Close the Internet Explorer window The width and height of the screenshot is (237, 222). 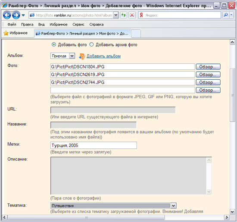click(x=232, y=6)
